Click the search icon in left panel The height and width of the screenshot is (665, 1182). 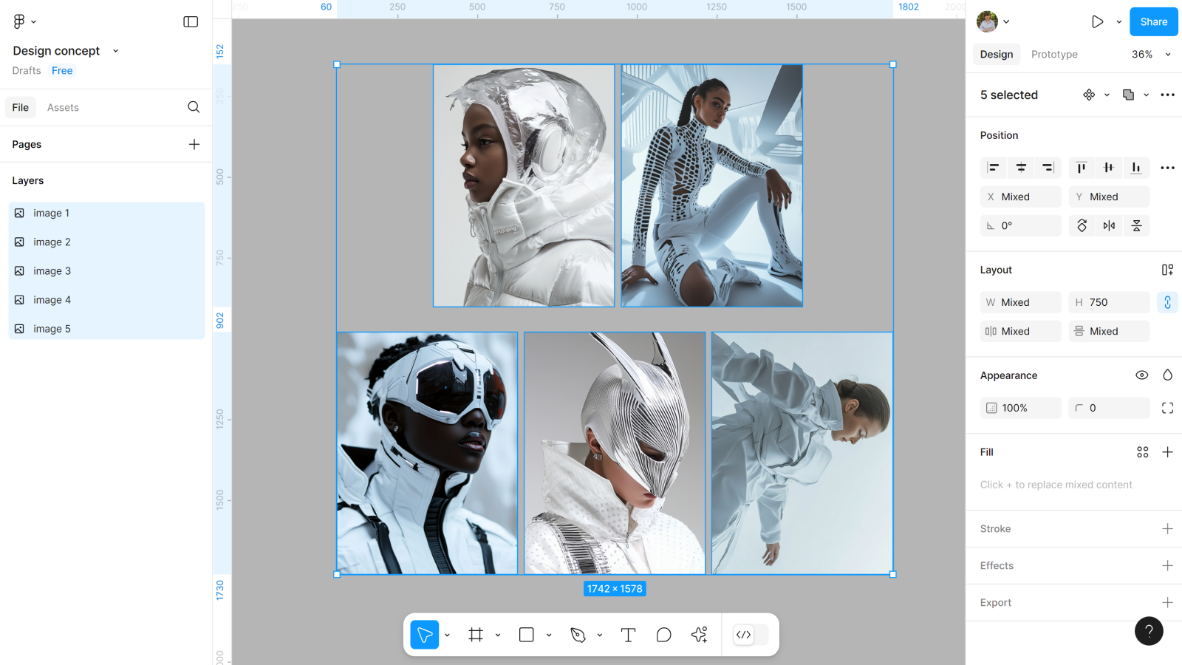[x=194, y=107]
